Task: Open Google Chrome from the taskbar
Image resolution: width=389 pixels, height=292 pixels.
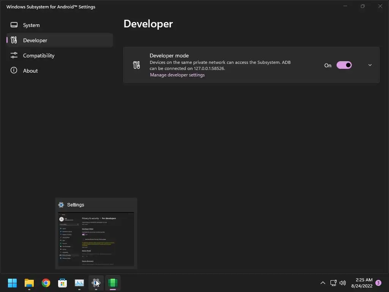Action: coord(46,283)
